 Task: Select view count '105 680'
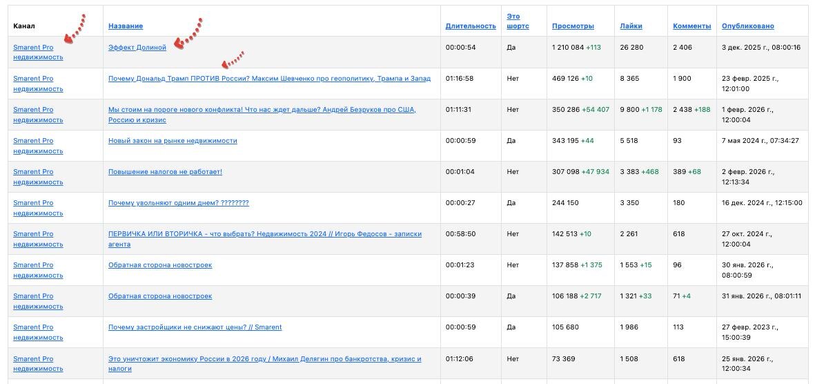pos(565,327)
